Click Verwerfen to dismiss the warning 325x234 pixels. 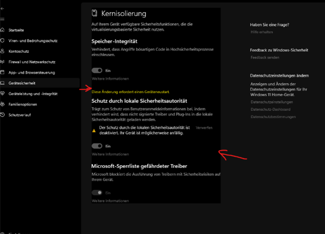[x=204, y=128]
